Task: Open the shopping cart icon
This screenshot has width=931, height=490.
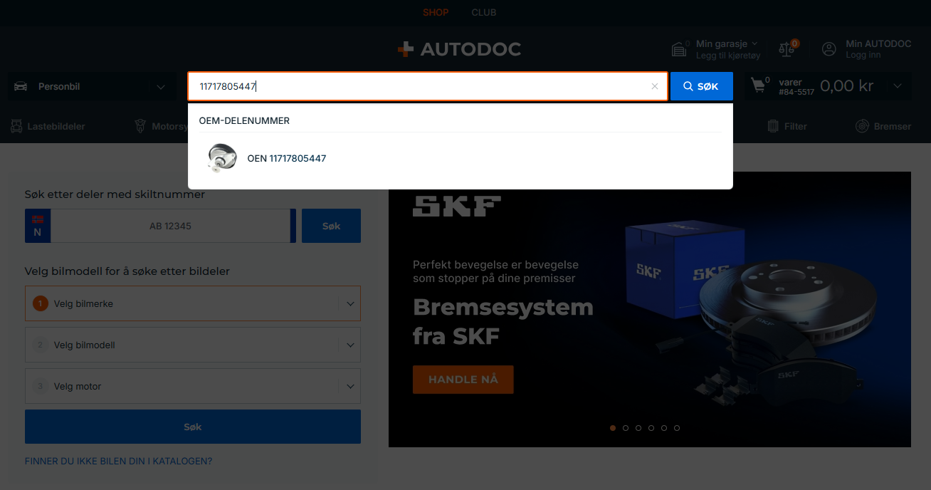Action: tap(759, 86)
